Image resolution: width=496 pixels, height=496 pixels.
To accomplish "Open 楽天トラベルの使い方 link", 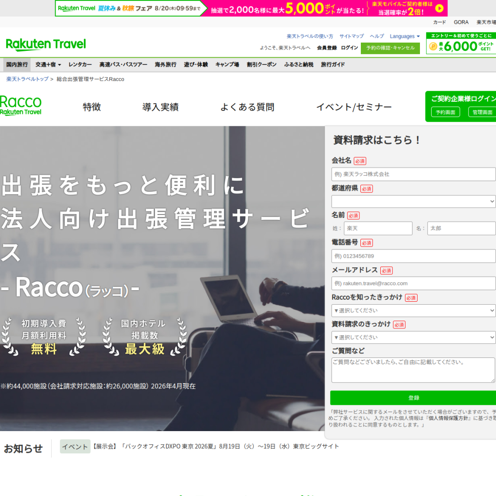I will coord(310,36).
